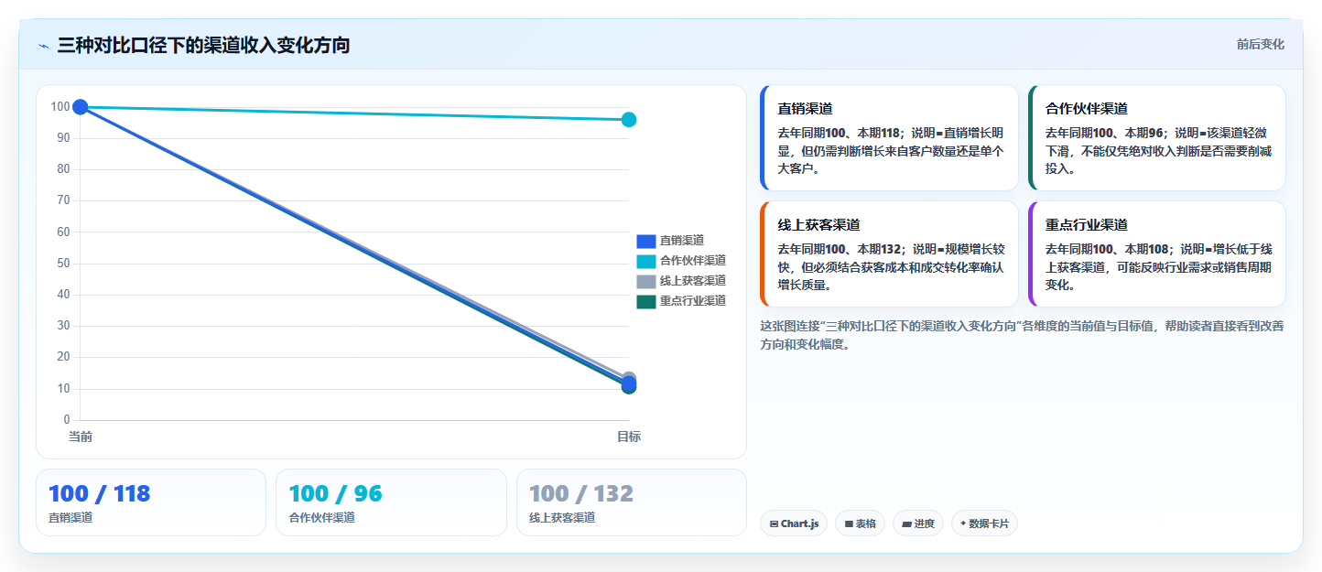This screenshot has height=572, width=1322.
Task: Click the 直销渠道 legend label
Action: [682, 241]
